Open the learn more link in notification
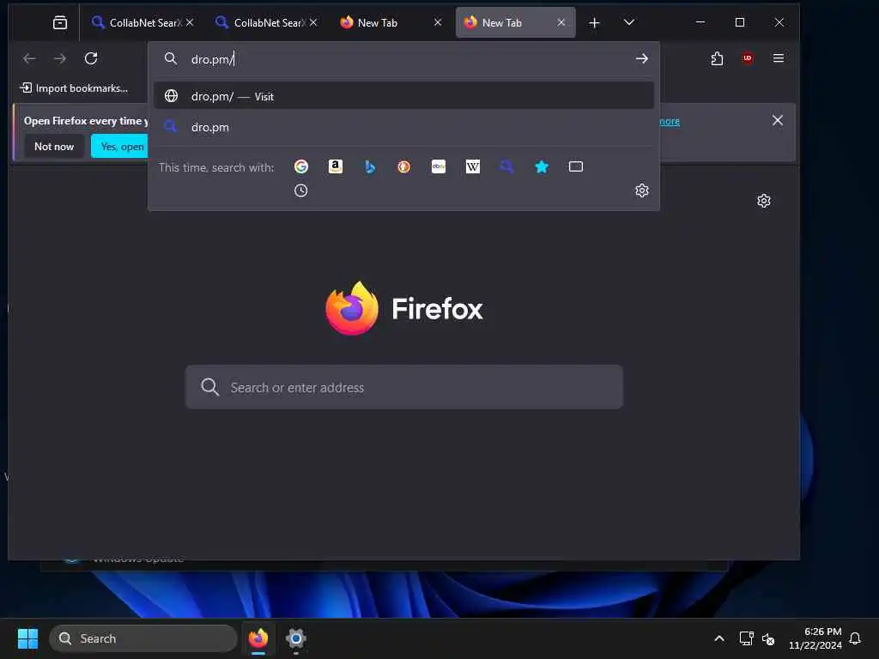Image resolution: width=879 pixels, height=659 pixels. coord(670,121)
